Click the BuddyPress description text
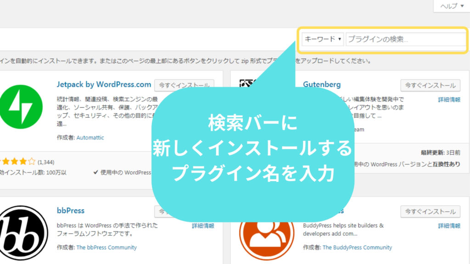Image resolution: width=470 pixels, height=264 pixels. pos(343,230)
